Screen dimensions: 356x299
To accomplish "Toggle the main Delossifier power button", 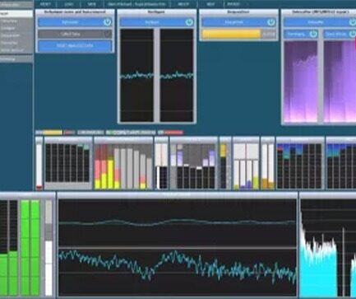I will coord(353,22).
